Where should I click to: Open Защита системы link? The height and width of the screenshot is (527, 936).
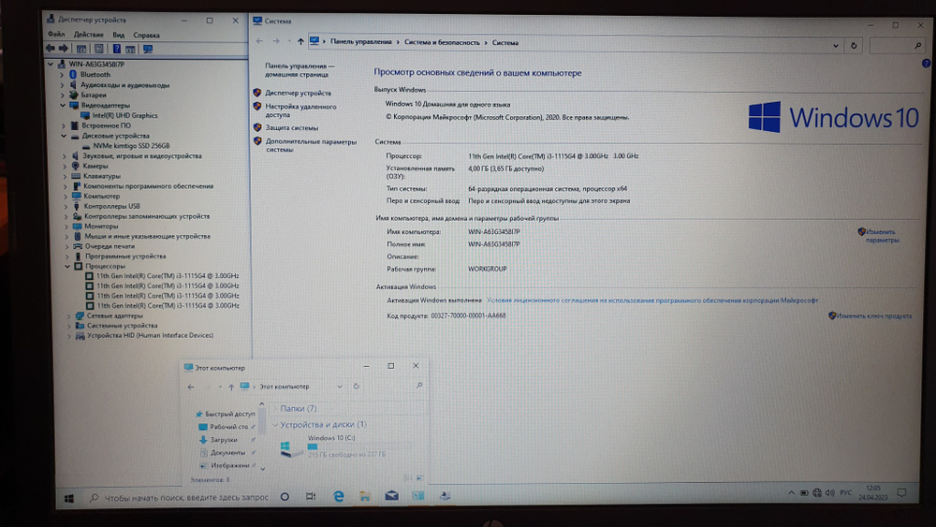[x=292, y=127]
